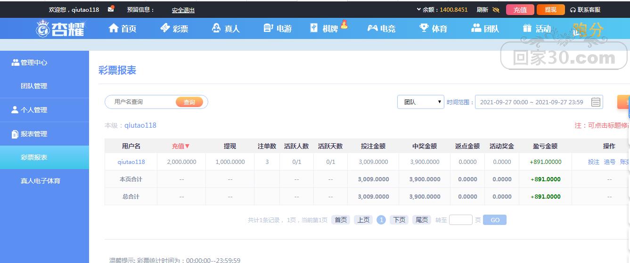This screenshot has height=263, width=630.
Task: Go to the 首页 first page pagination button
Action: coord(341,220)
